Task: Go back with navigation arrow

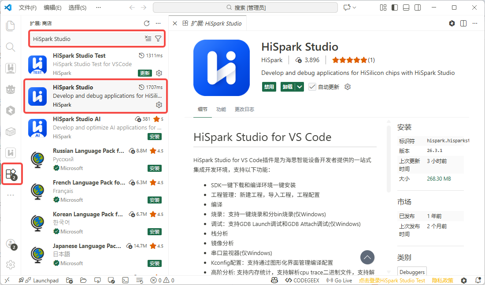Action: pos(132,7)
